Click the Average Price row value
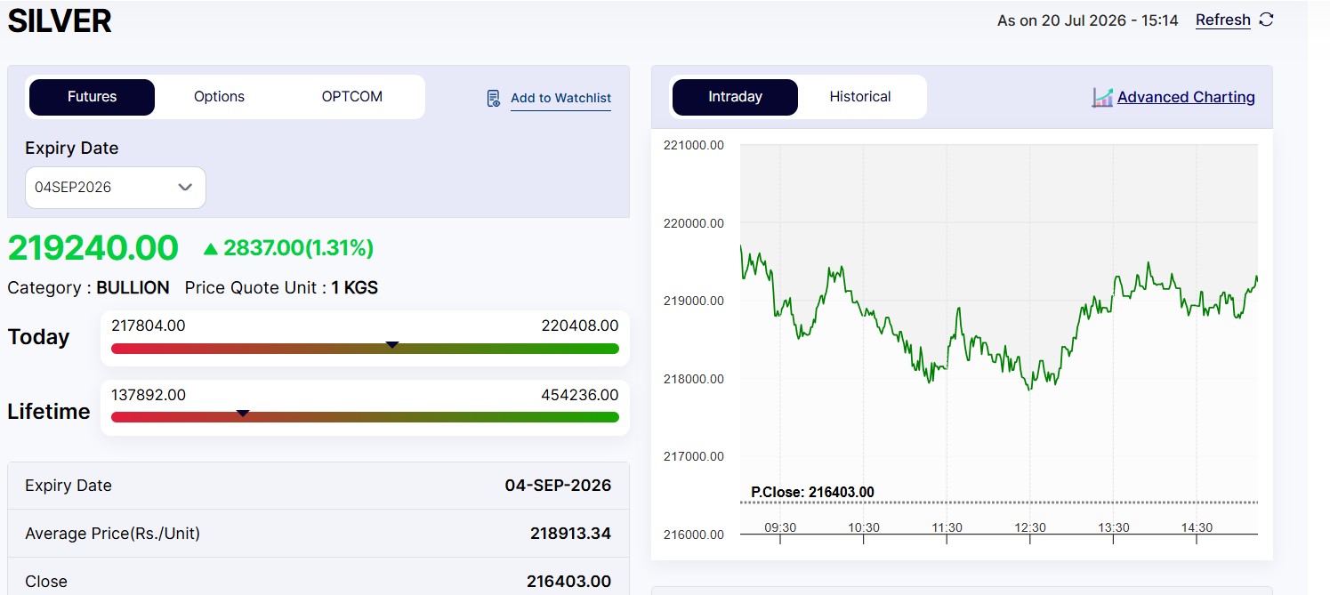Image resolution: width=1330 pixels, height=595 pixels. (x=570, y=534)
